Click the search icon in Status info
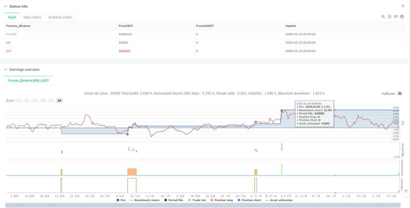The width and height of the screenshot is (410, 208). pyautogui.click(x=383, y=17)
